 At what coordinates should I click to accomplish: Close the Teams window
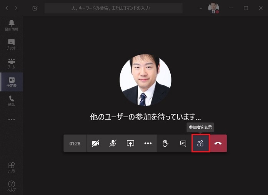tap(260, 8)
